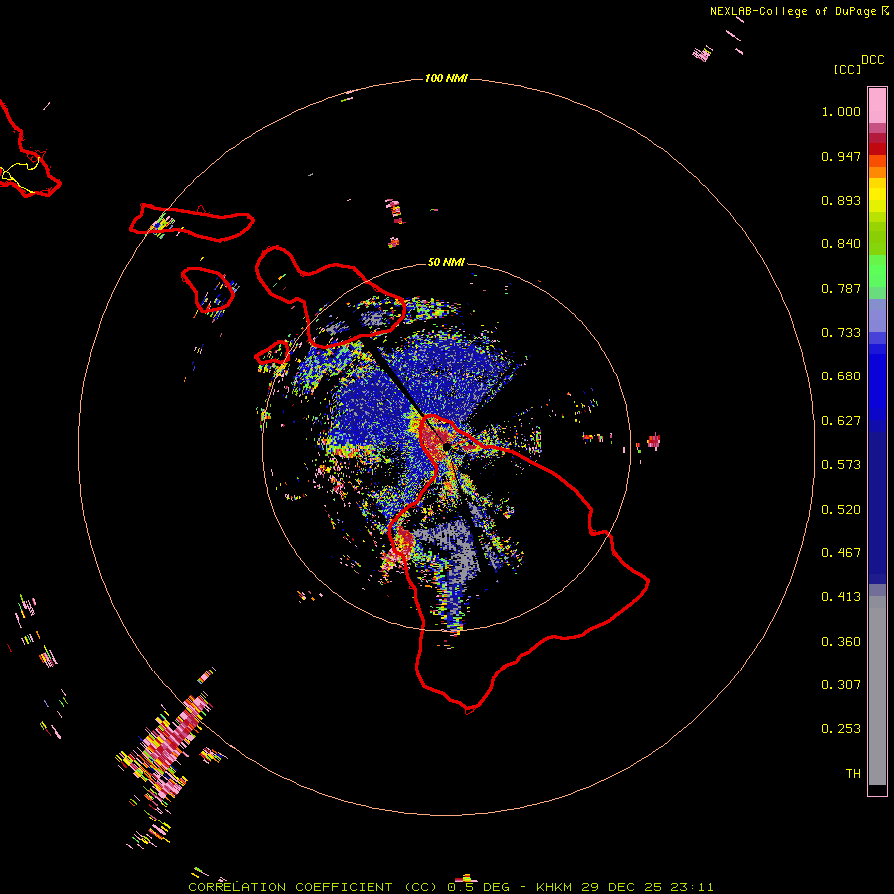The image size is (894, 894).
Task: Click the 0.947 scale value
Action: click(841, 156)
